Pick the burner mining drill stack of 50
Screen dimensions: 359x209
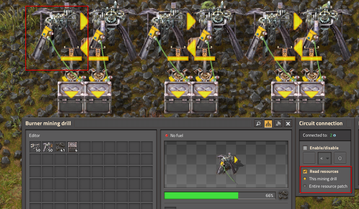pos(48,147)
